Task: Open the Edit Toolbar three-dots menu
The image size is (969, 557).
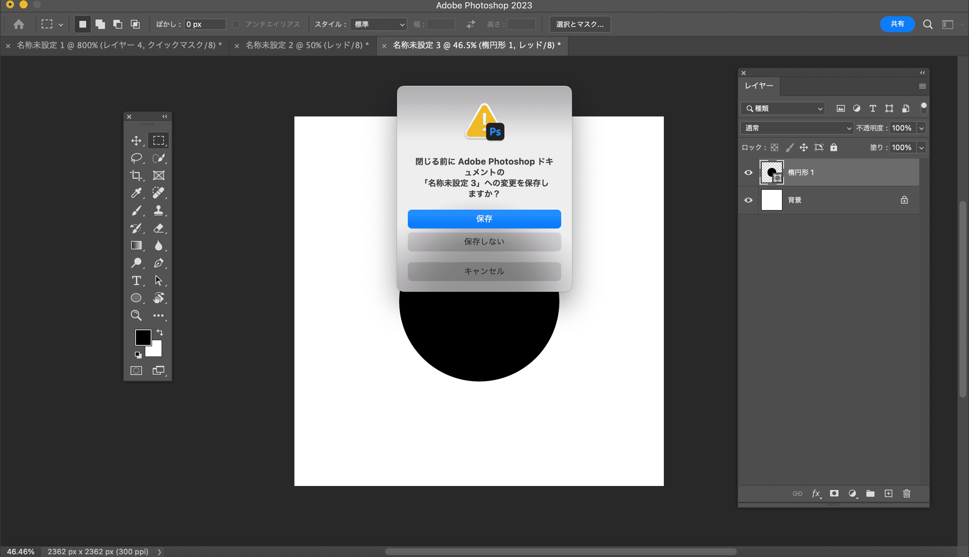Action: pos(158,316)
